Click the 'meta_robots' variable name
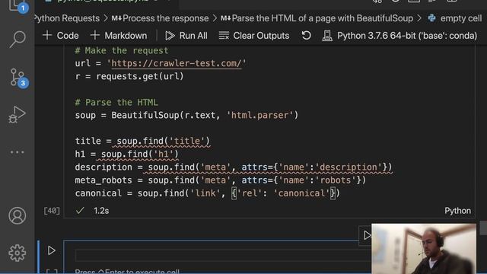487x274 pixels. (103, 180)
